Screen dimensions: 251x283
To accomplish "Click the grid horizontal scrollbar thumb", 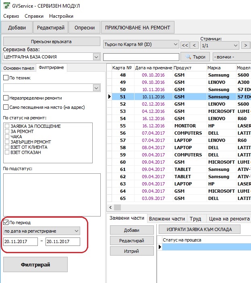I will click(117, 207).
